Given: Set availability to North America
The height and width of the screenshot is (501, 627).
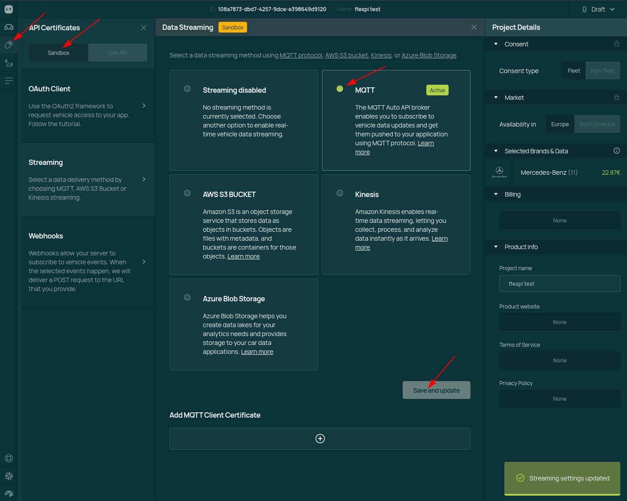Looking at the screenshot, I should [x=597, y=124].
